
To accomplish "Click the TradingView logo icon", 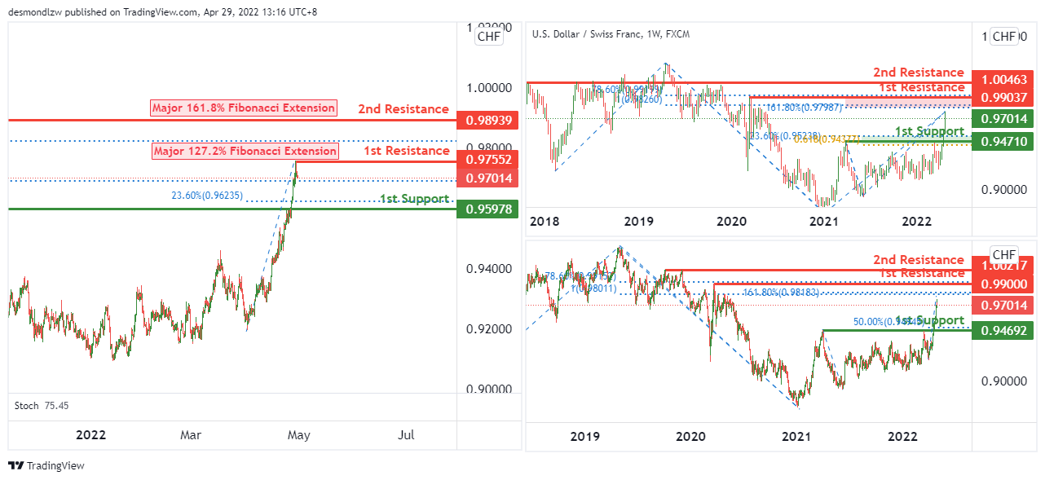I will point(15,465).
